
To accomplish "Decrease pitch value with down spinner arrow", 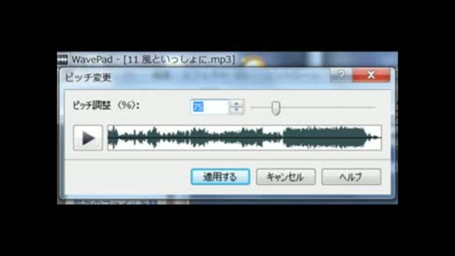I will tap(236, 110).
